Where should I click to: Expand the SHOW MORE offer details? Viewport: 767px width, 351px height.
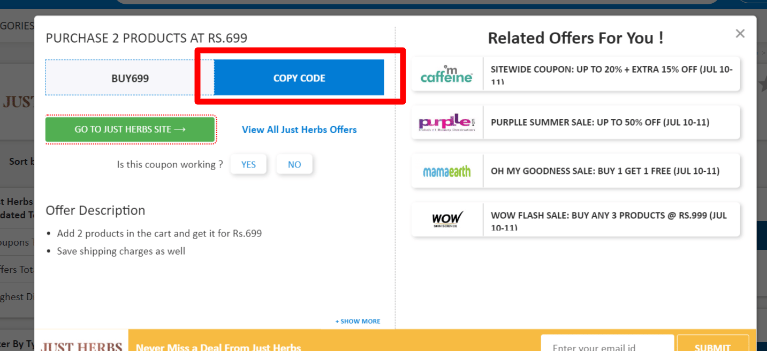pos(357,321)
